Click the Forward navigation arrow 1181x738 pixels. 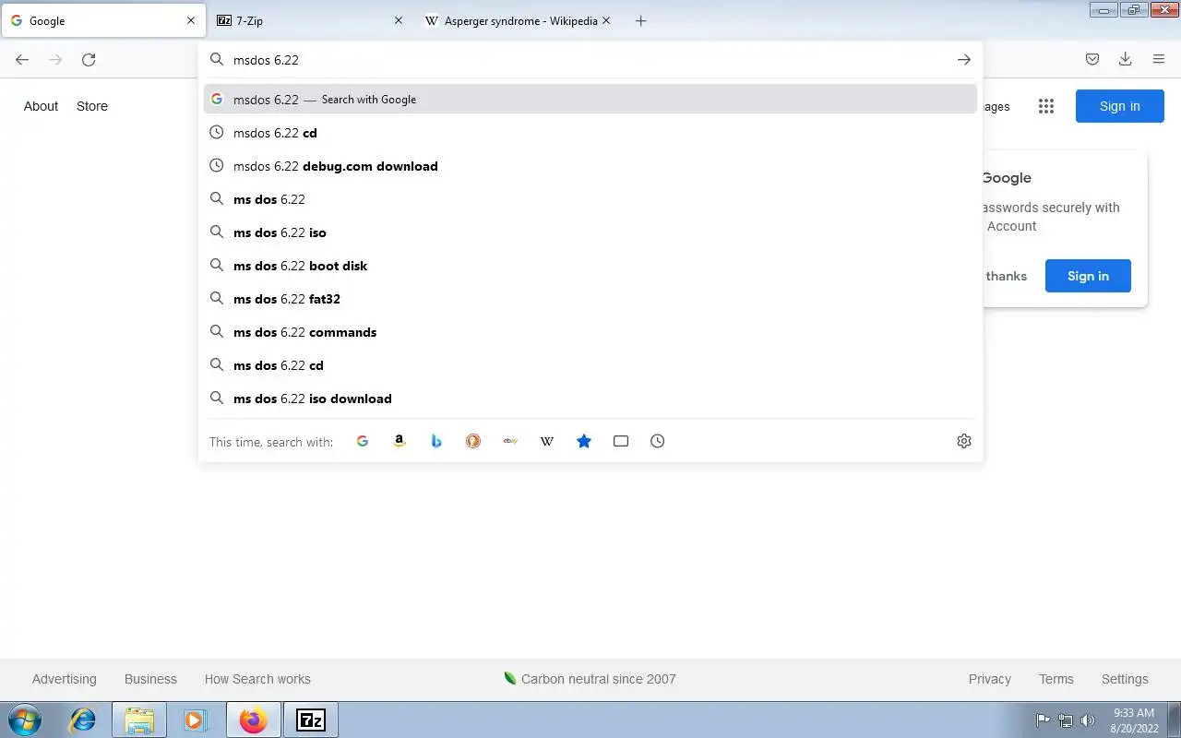(x=55, y=60)
